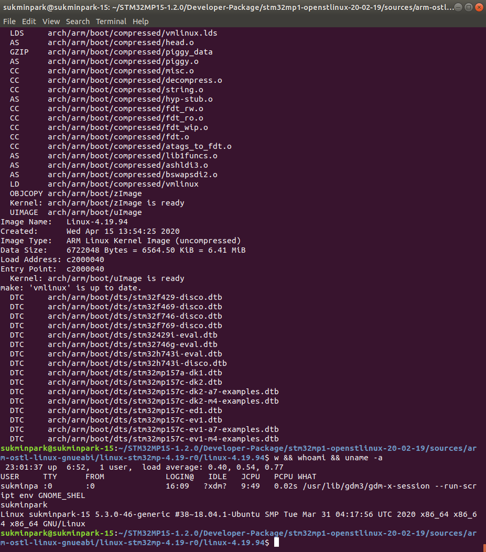This screenshot has height=552, width=486.
Task: Click the 'w && whoami && uname -a' command text
Action: pos(328,458)
